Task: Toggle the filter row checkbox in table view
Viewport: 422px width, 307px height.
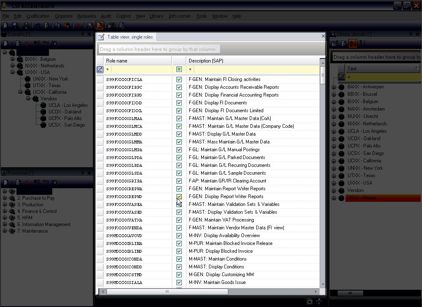Action: click(x=179, y=69)
